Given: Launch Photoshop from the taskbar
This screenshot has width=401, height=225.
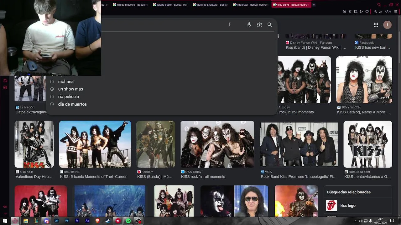Looking at the screenshot, I should point(67,221).
